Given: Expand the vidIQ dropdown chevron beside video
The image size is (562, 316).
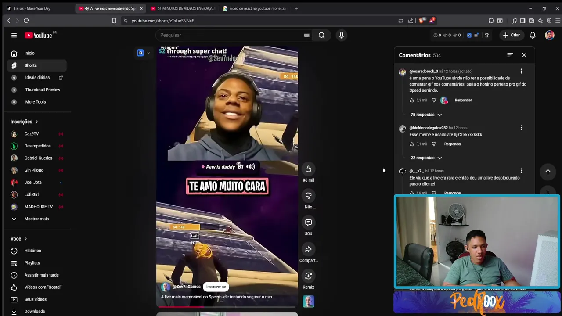Looking at the screenshot, I should [x=148, y=53].
